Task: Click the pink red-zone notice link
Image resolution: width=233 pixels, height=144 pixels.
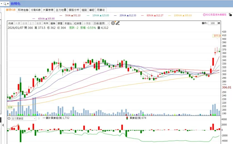Action: pyautogui.click(x=216, y=15)
